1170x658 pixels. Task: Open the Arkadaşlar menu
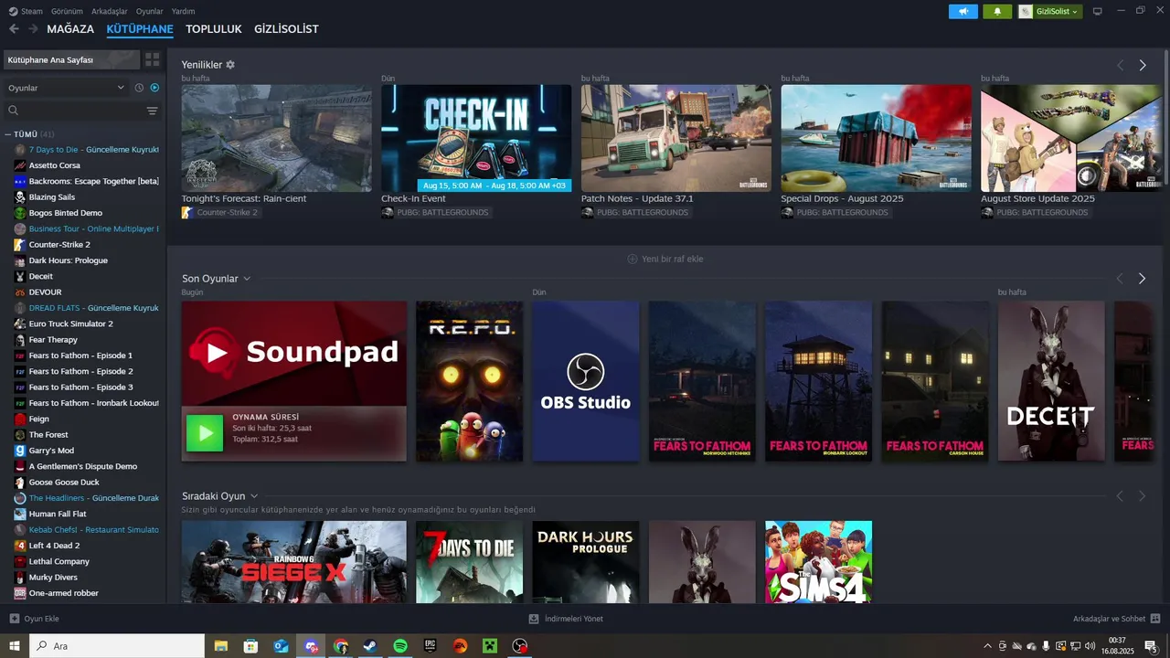pyautogui.click(x=110, y=11)
